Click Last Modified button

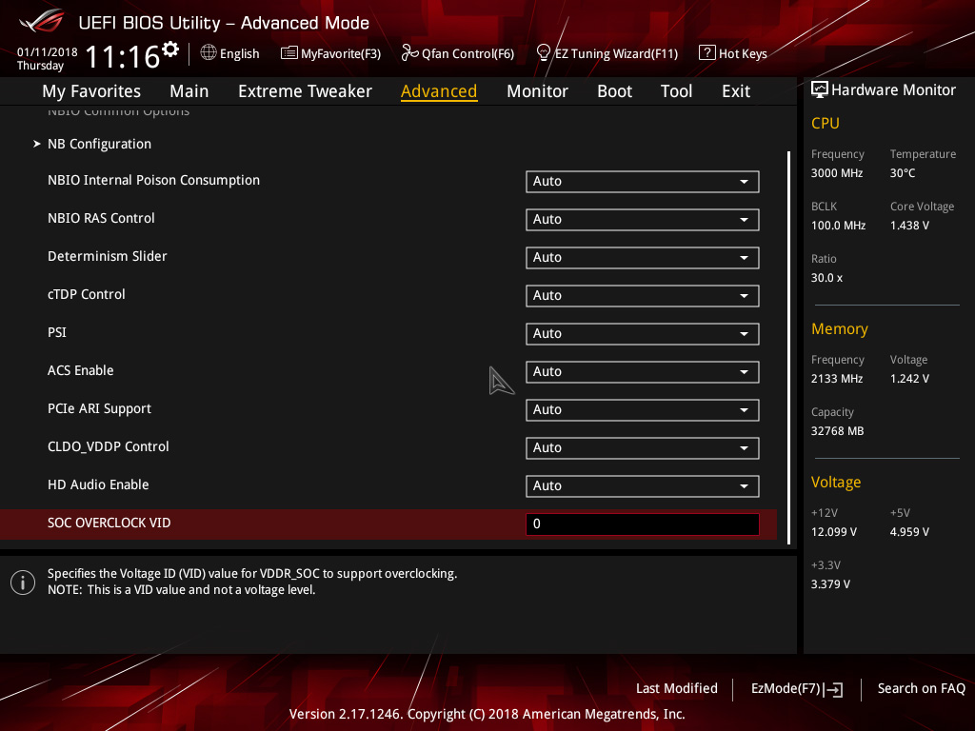pyautogui.click(x=677, y=689)
